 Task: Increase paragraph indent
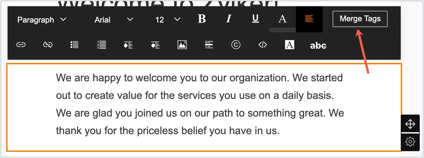pyautogui.click(x=128, y=45)
